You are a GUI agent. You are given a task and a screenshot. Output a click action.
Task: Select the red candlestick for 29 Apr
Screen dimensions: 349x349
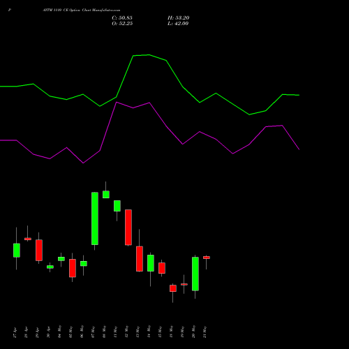click(39, 250)
